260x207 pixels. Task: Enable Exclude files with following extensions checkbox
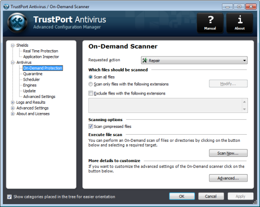[91, 93]
